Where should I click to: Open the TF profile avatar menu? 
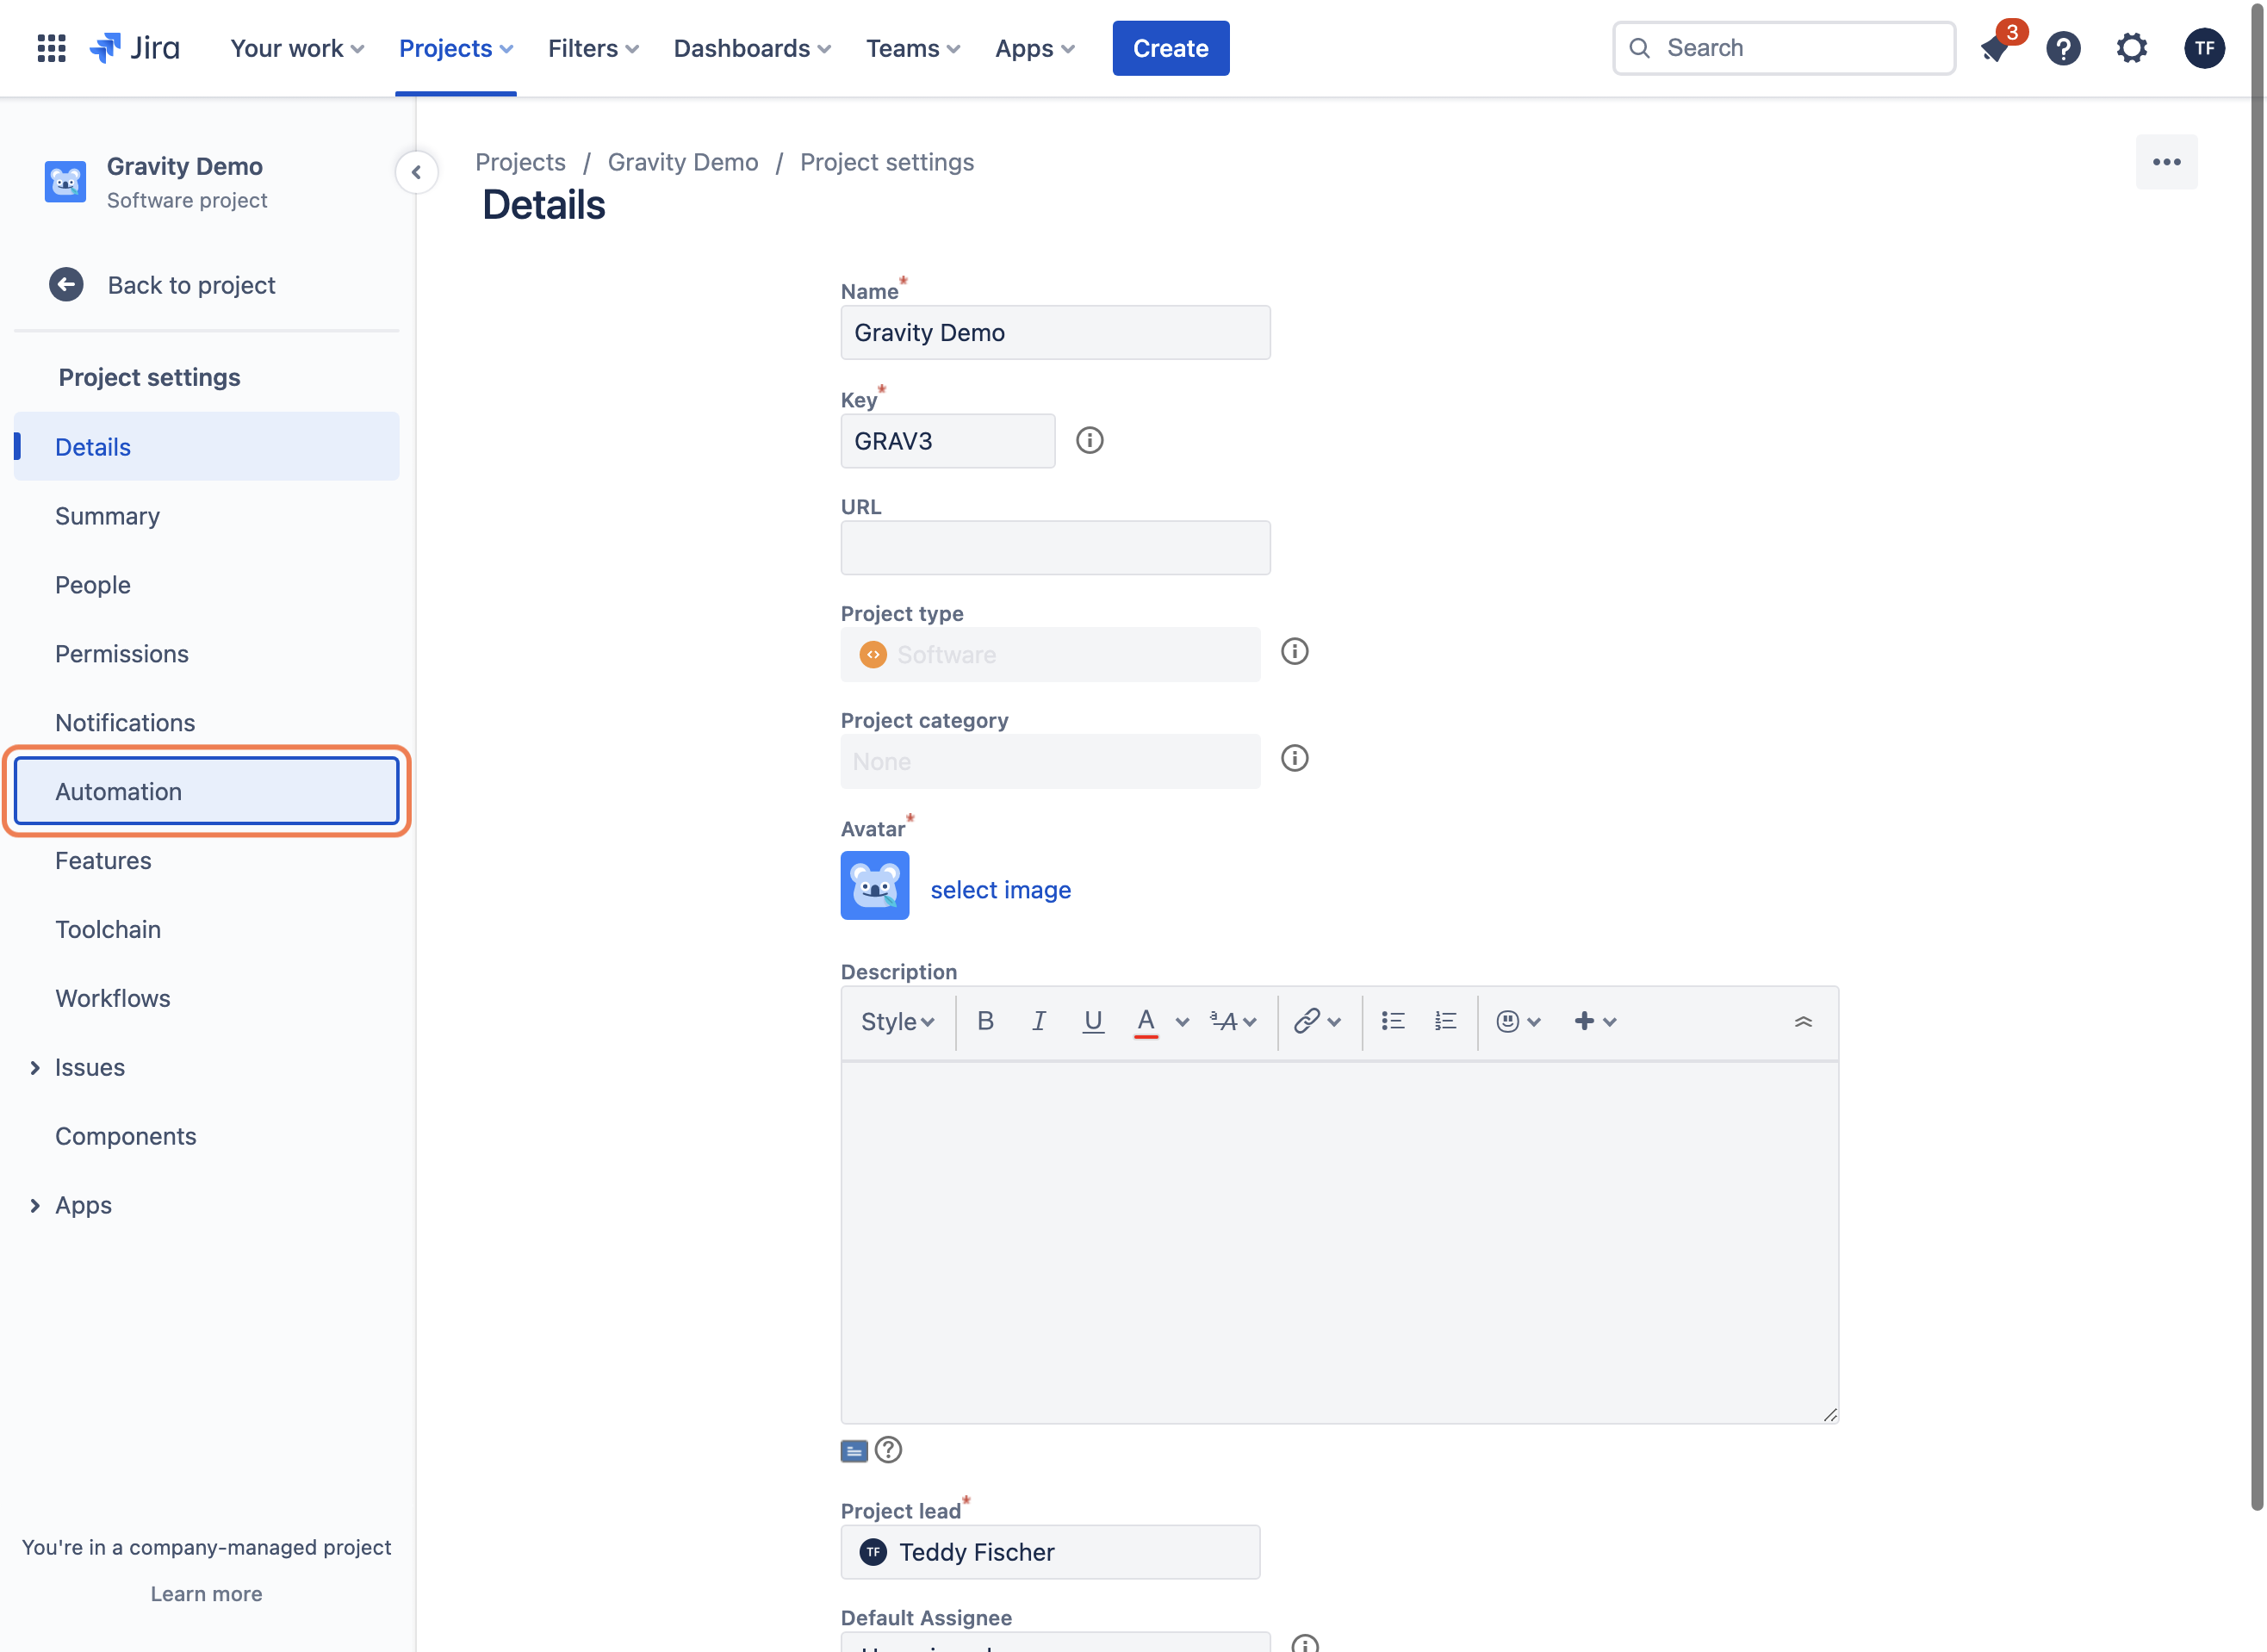point(2204,48)
